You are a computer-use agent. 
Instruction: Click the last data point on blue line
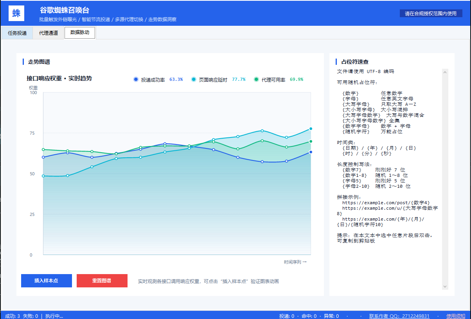click(x=311, y=152)
